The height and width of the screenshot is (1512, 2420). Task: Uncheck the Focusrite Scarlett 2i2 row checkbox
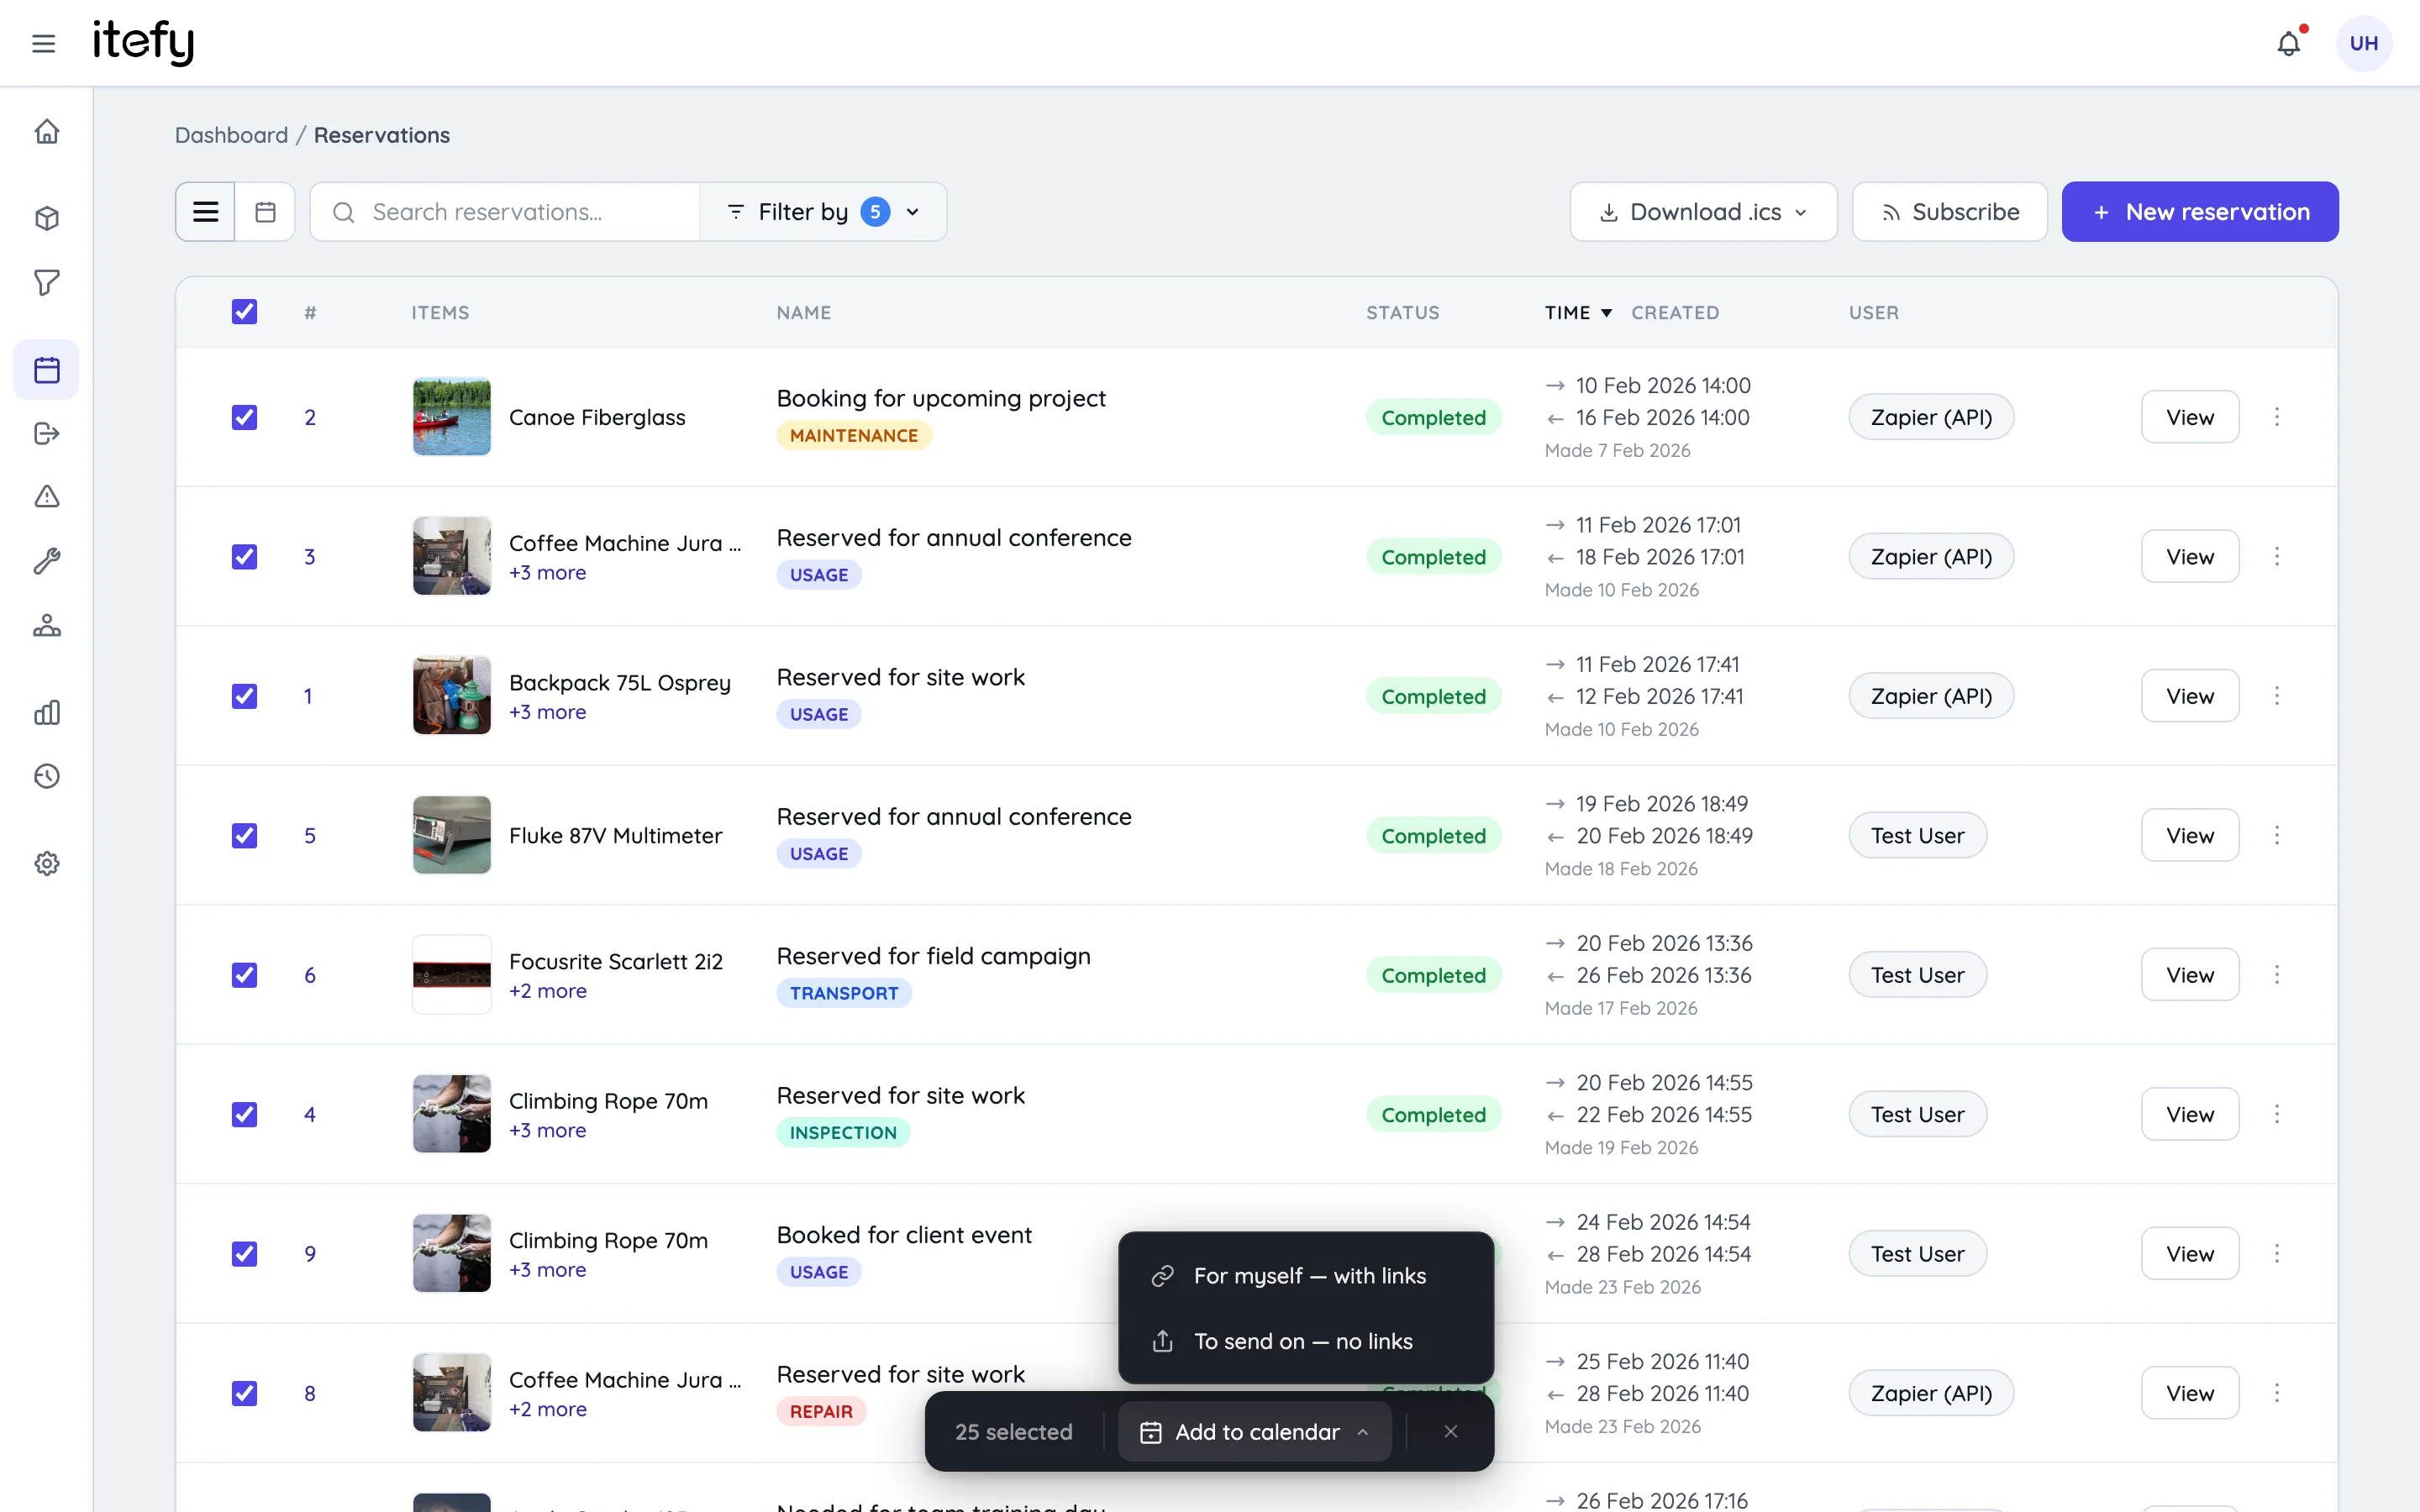coord(244,975)
